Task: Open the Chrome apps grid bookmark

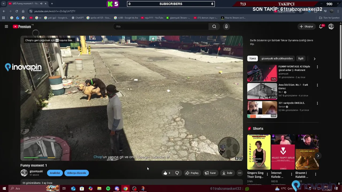Action: (x=3, y=18)
